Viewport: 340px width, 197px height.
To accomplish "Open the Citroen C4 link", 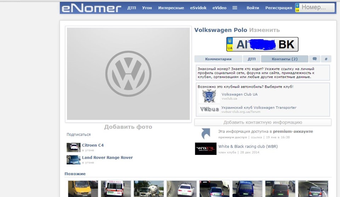I will pyautogui.click(x=93, y=145).
